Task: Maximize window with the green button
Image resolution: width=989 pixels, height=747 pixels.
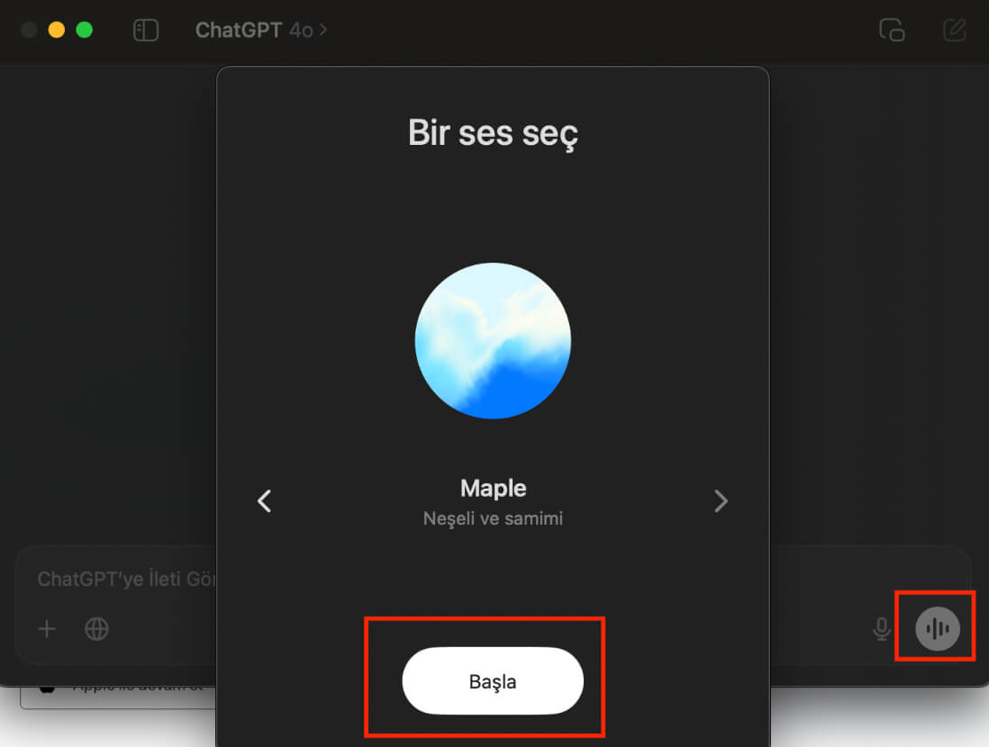Action: [x=85, y=30]
